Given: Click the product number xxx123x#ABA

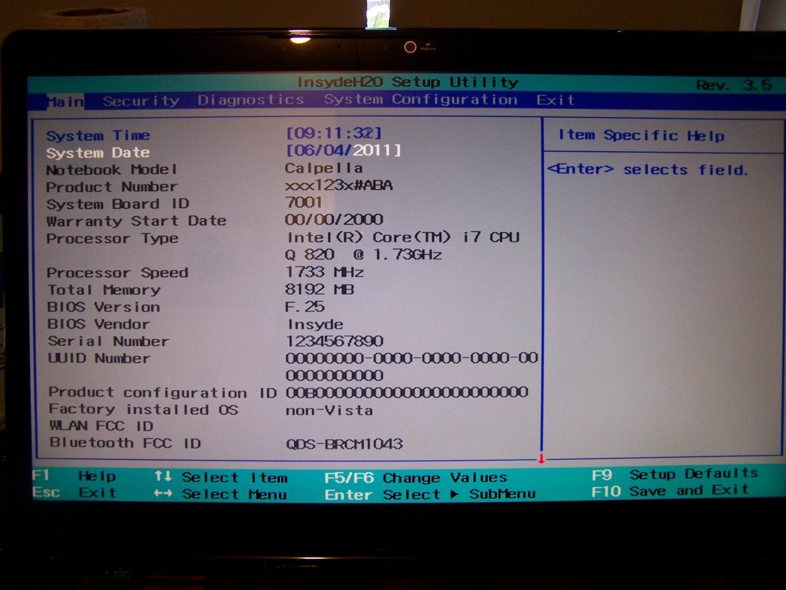Looking at the screenshot, I should click(339, 186).
